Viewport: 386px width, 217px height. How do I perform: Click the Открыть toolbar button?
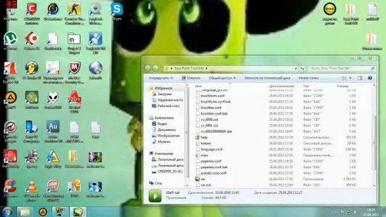(x=191, y=78)
